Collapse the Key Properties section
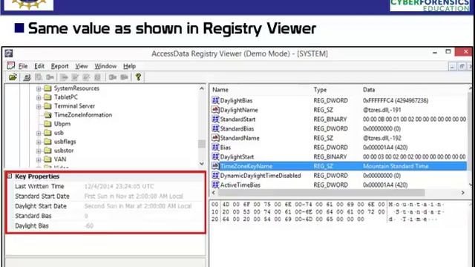 pos(10,176)
